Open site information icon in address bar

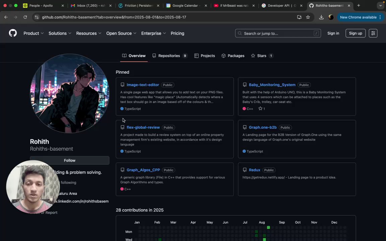click(37, 17)
